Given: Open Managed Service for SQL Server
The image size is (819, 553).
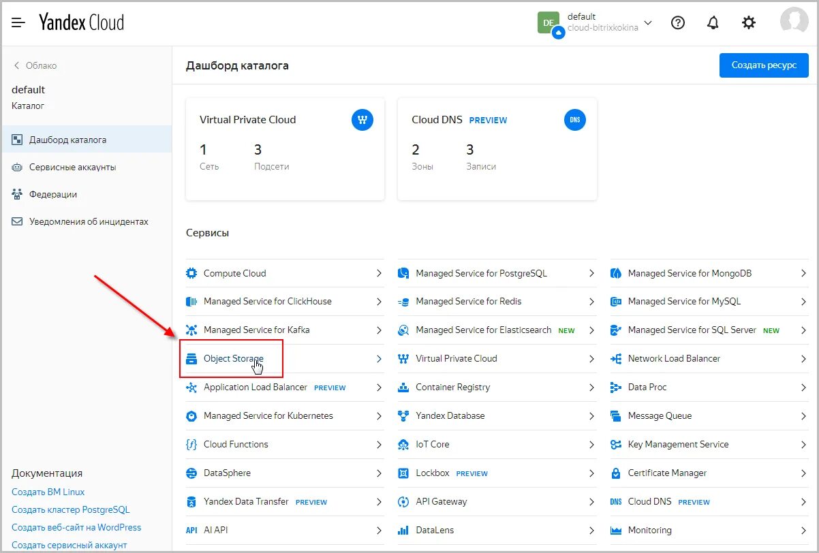Looking at the screenshot, I should tap(709, 330).
